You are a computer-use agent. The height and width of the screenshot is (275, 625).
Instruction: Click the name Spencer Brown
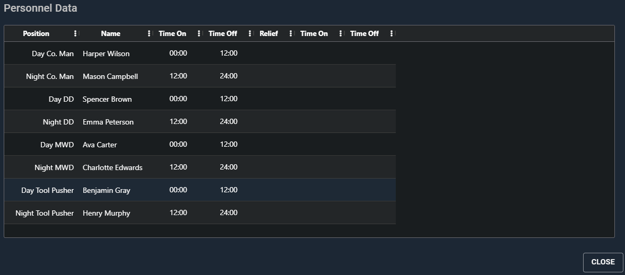107,99
